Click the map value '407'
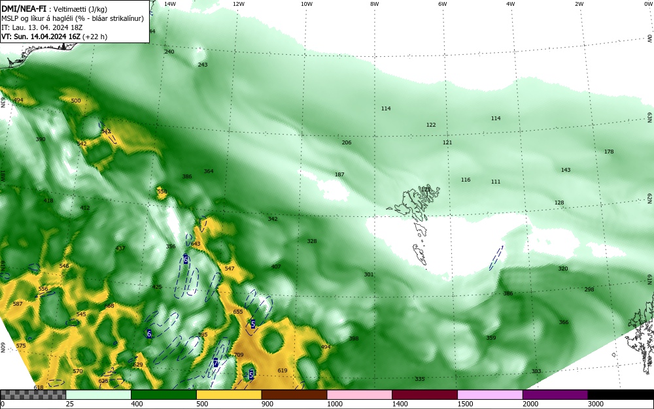 coord(276,266)
